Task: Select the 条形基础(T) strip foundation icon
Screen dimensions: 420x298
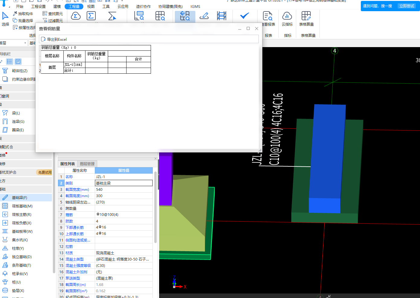Action: pyautogui.click(x=5, y=265)
